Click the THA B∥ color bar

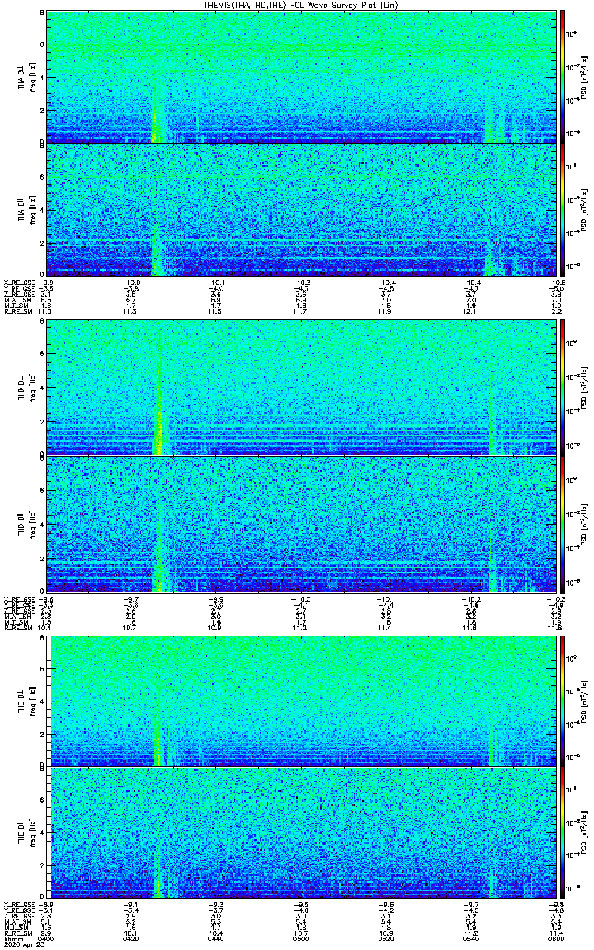(563, 210)
